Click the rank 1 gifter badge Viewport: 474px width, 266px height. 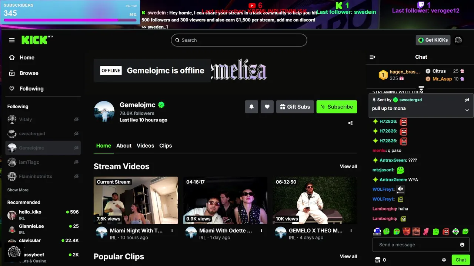383,75
